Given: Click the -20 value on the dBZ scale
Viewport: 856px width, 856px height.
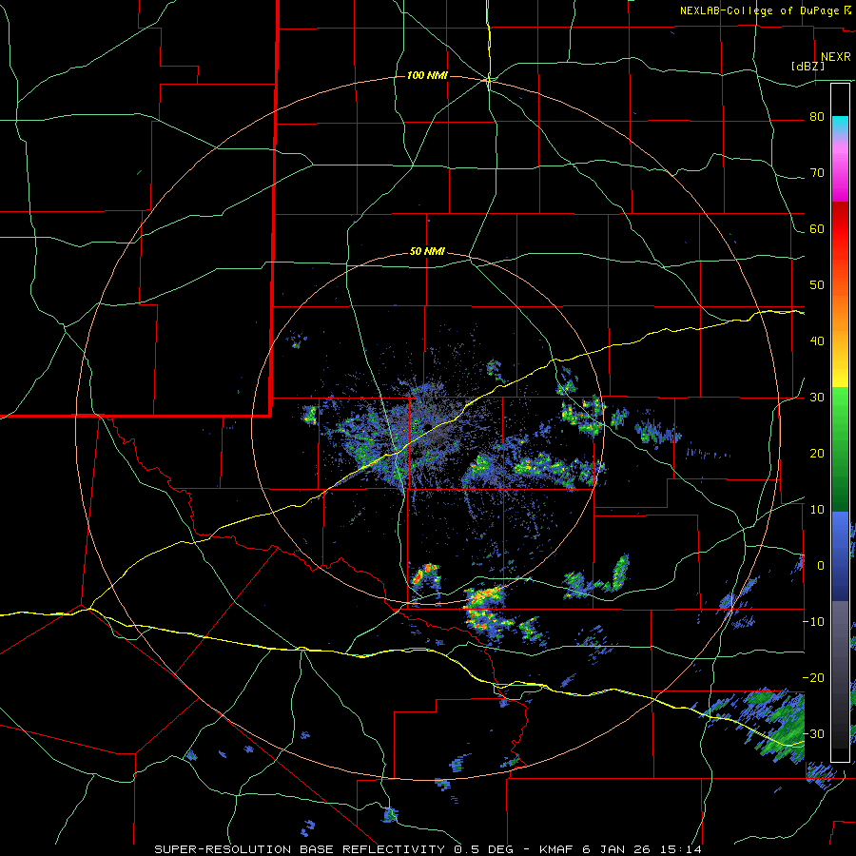Looking at the screenshot, I should coord(813,677).
